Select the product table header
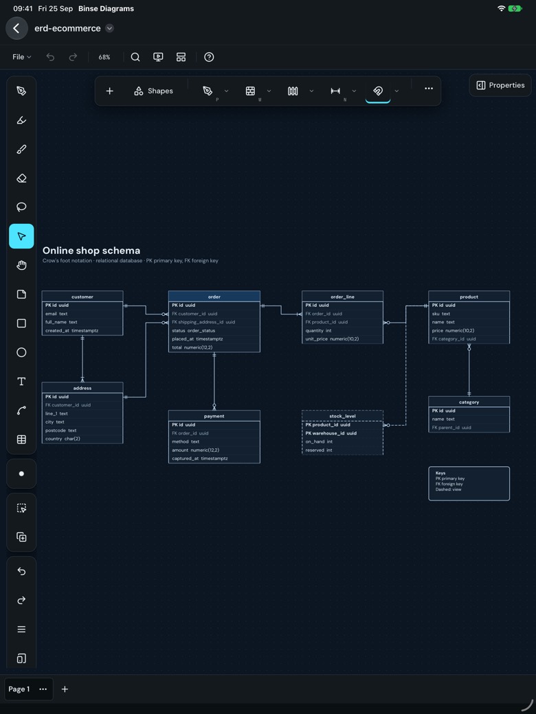536x714 pixels. point(469,297)
